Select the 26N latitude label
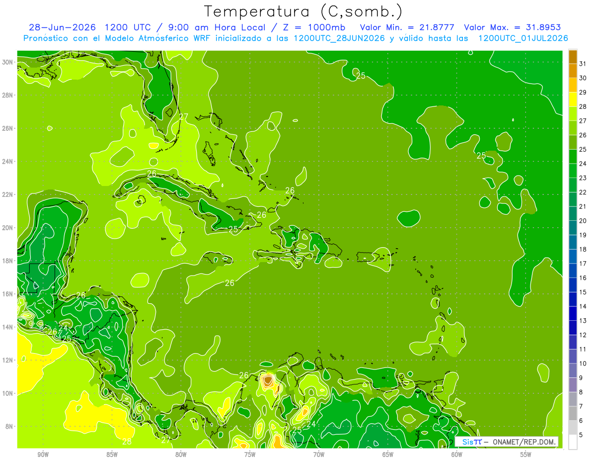Screen dimensions: 596x461 (8, 128)
